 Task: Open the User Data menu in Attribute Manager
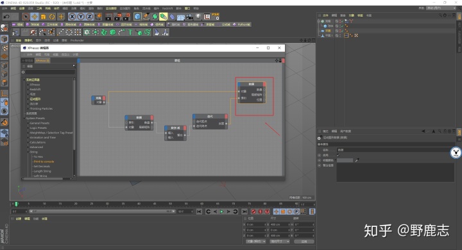(x=345, y=131)
